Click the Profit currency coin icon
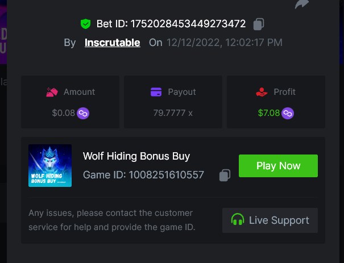The height and width of the screenshot is (263, 344). (288, 113)
